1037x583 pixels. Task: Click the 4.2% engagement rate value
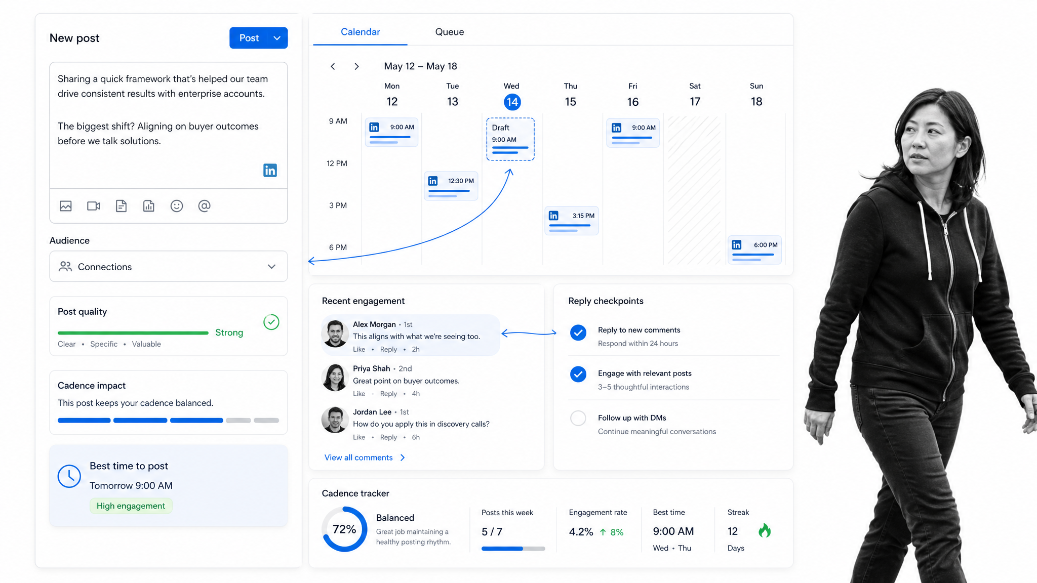pos(581,532)
